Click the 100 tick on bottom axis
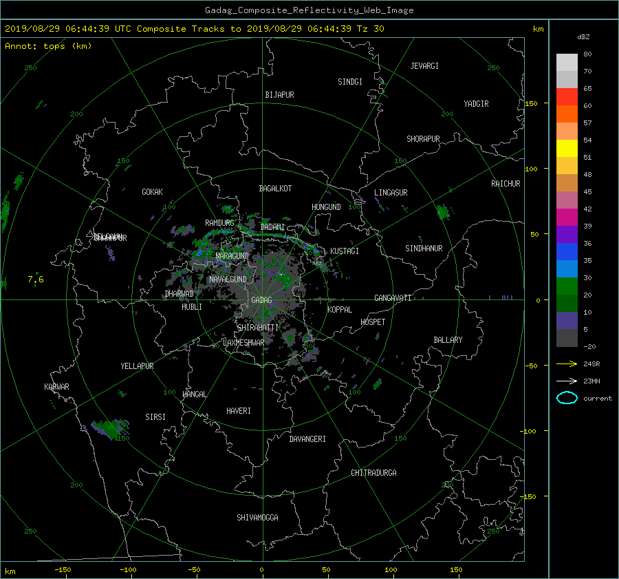Viewport: 619px width, 579px height. (x=391, y=570)
